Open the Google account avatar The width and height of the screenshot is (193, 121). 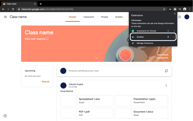pyautogui.click(x=187, y=17)
